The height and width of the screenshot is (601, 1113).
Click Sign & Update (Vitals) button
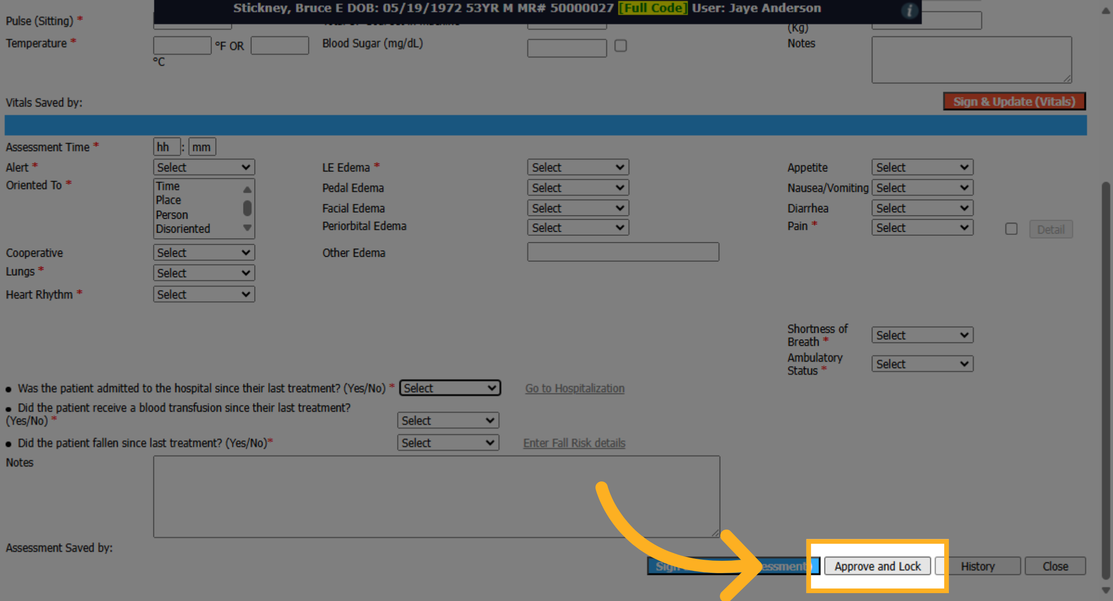[1014, 101]
